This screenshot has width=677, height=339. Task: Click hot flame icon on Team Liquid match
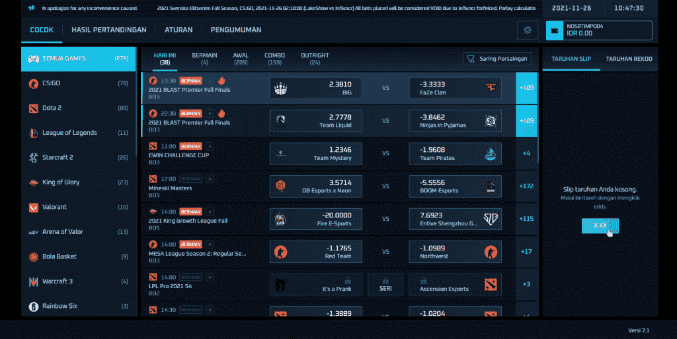(221, 114)
